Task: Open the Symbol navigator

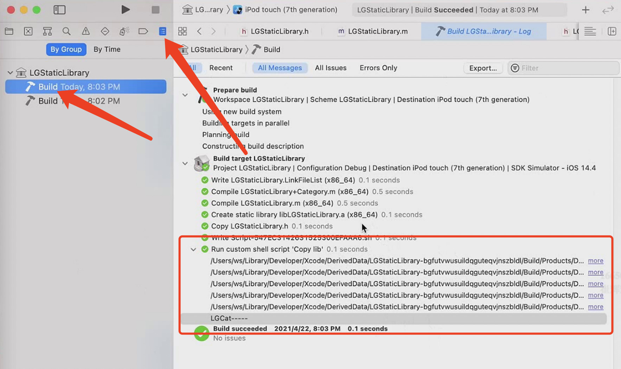Action: click(x=47, y=31)
